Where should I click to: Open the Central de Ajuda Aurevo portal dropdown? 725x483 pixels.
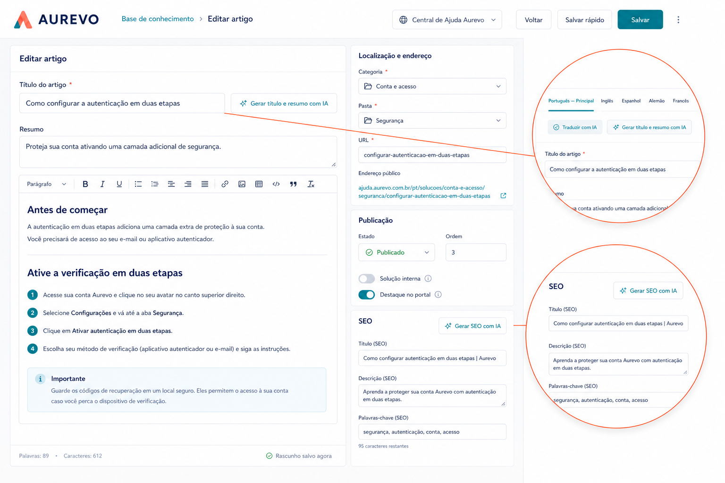click(447, 20)
